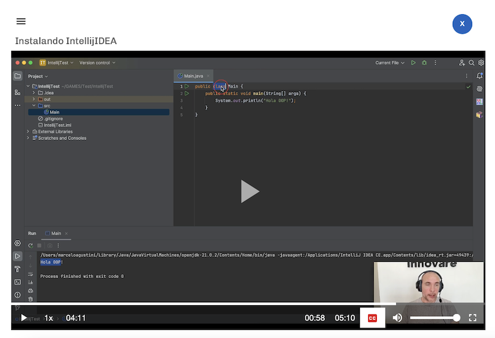Mute the video with the speaker icon
Viewport: 495px width, 338px height.
click(x=397, y=318)
